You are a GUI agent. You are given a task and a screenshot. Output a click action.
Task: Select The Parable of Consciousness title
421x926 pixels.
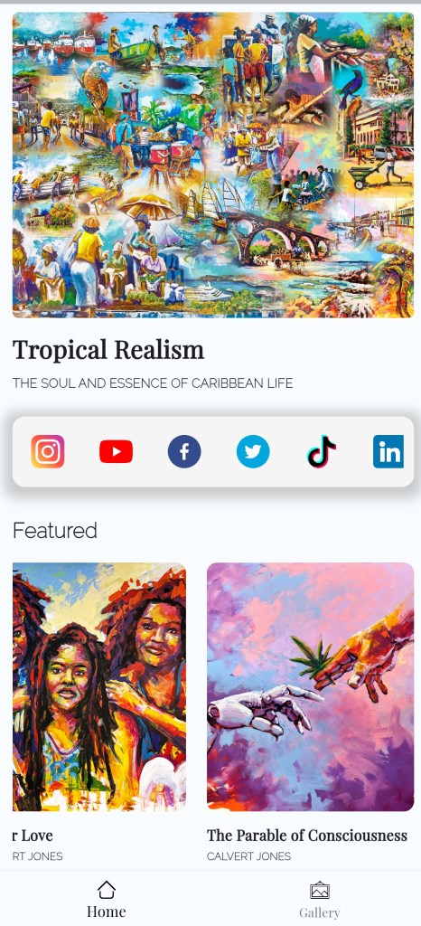[x=306, y=835]
